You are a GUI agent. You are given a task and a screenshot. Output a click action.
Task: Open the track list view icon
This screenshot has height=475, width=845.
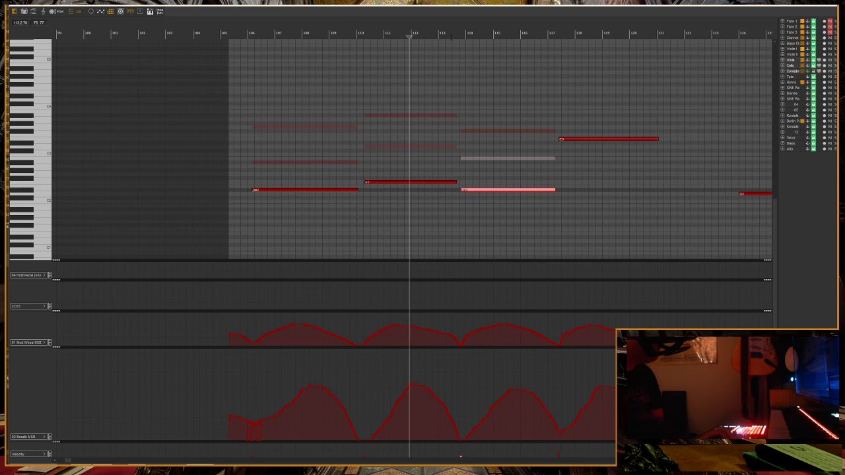14,11
